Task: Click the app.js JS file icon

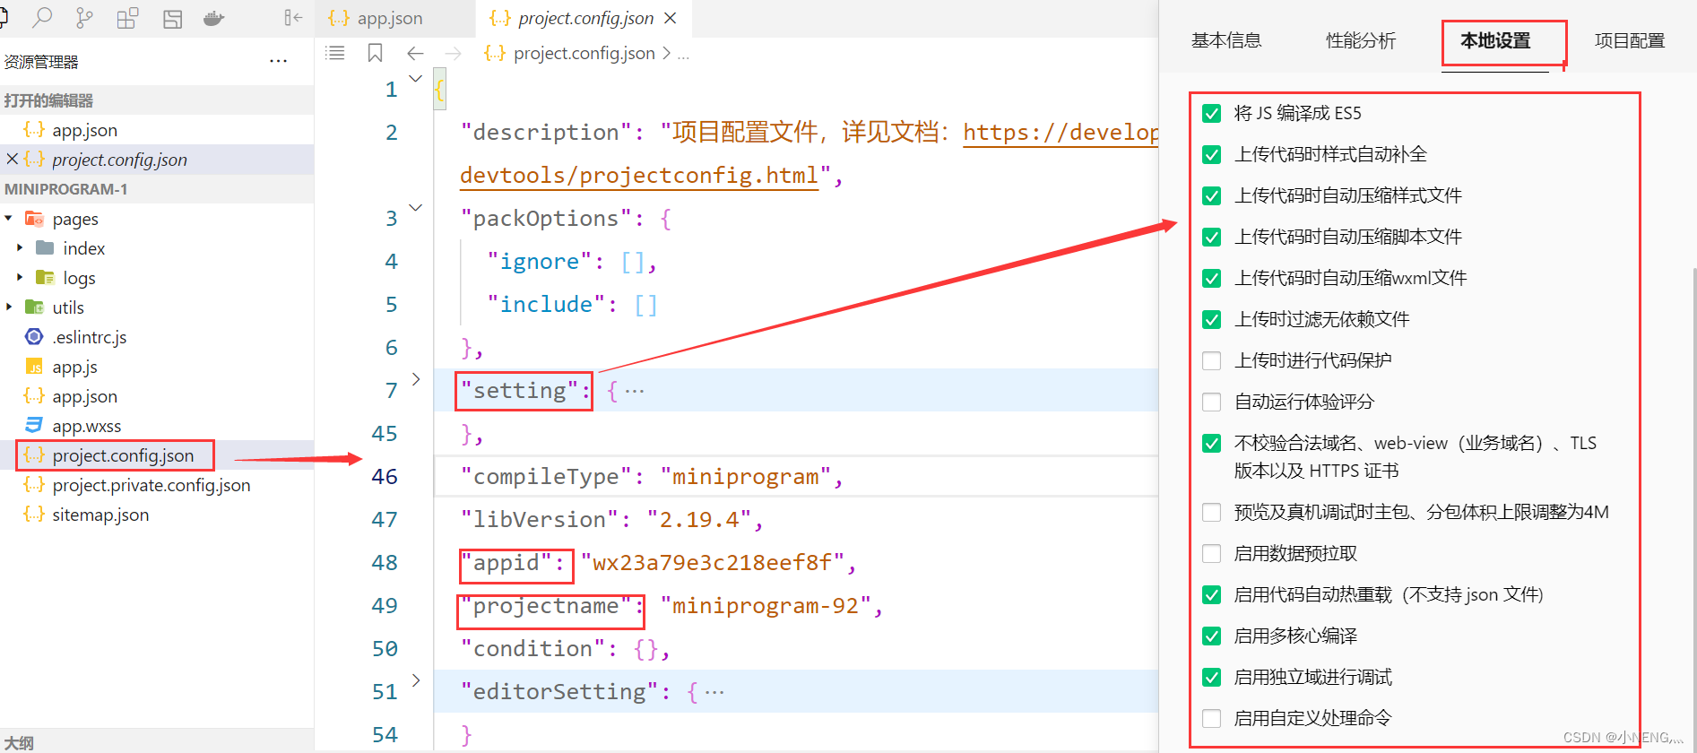Action: [x=34, y=366]
